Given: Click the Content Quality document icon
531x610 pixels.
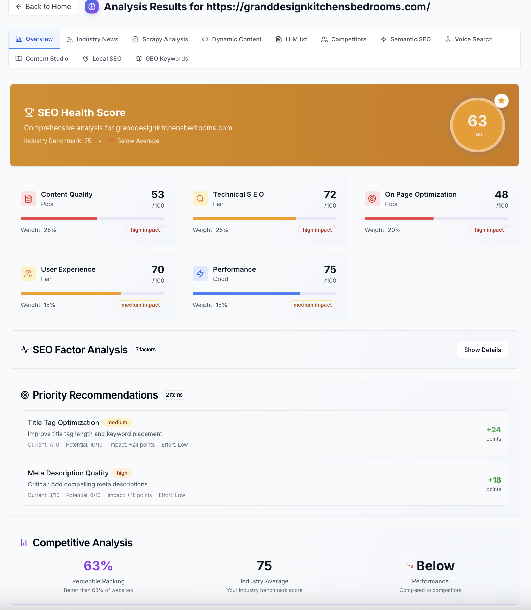Looking at the screenshot, I should pos(28,198).
